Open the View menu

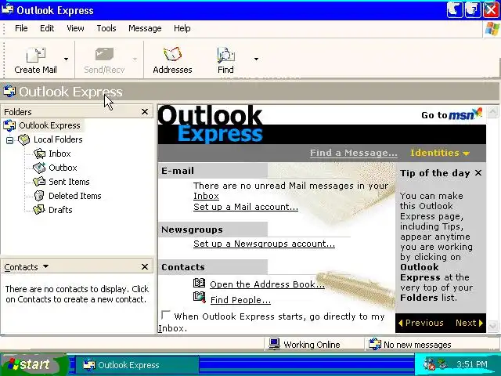tap(75, 28)
